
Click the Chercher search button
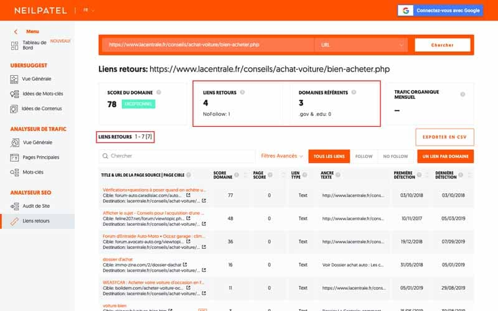(x=443, y=45)
